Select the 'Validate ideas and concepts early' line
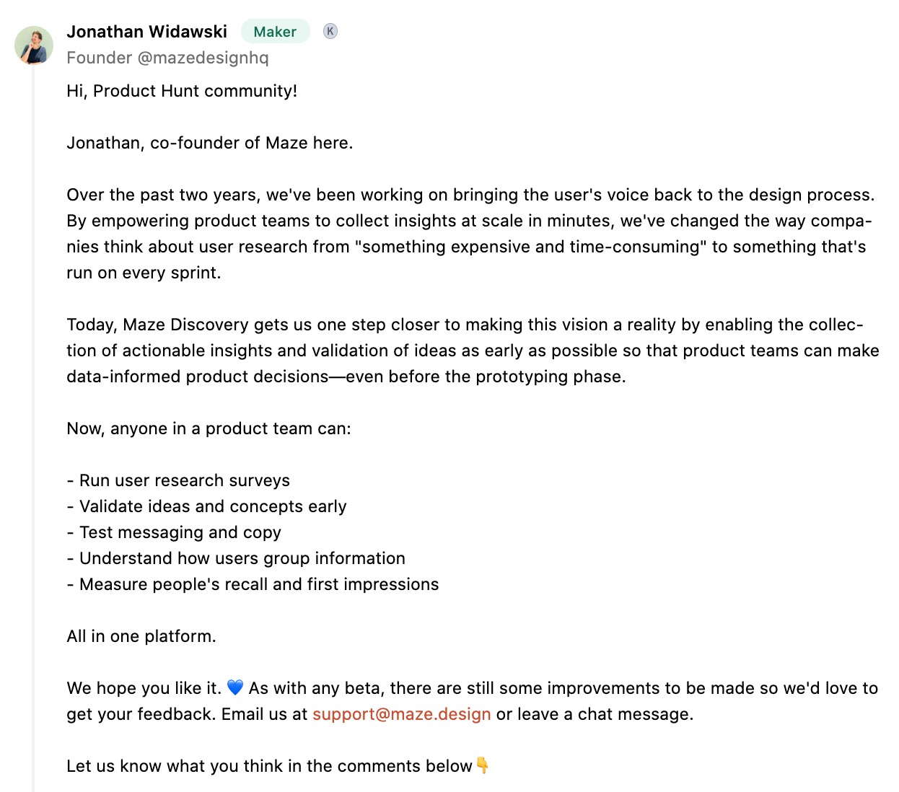Viewport: 899px width, 792px height. tap(206, 506)
